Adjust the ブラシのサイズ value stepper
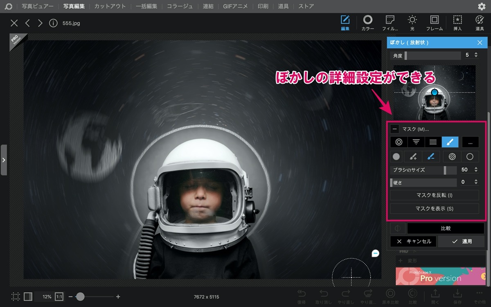Viewport: 491px width, 307px height. click(x=476, y=169)
